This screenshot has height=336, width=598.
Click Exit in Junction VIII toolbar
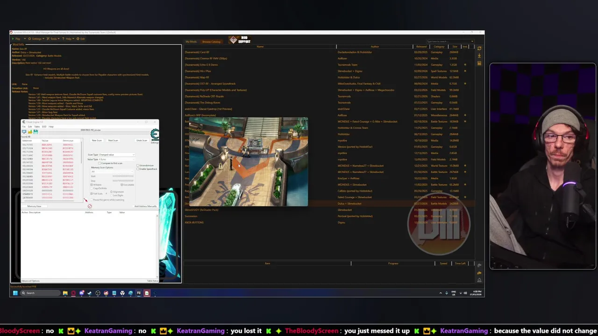(x=81, y=39)
